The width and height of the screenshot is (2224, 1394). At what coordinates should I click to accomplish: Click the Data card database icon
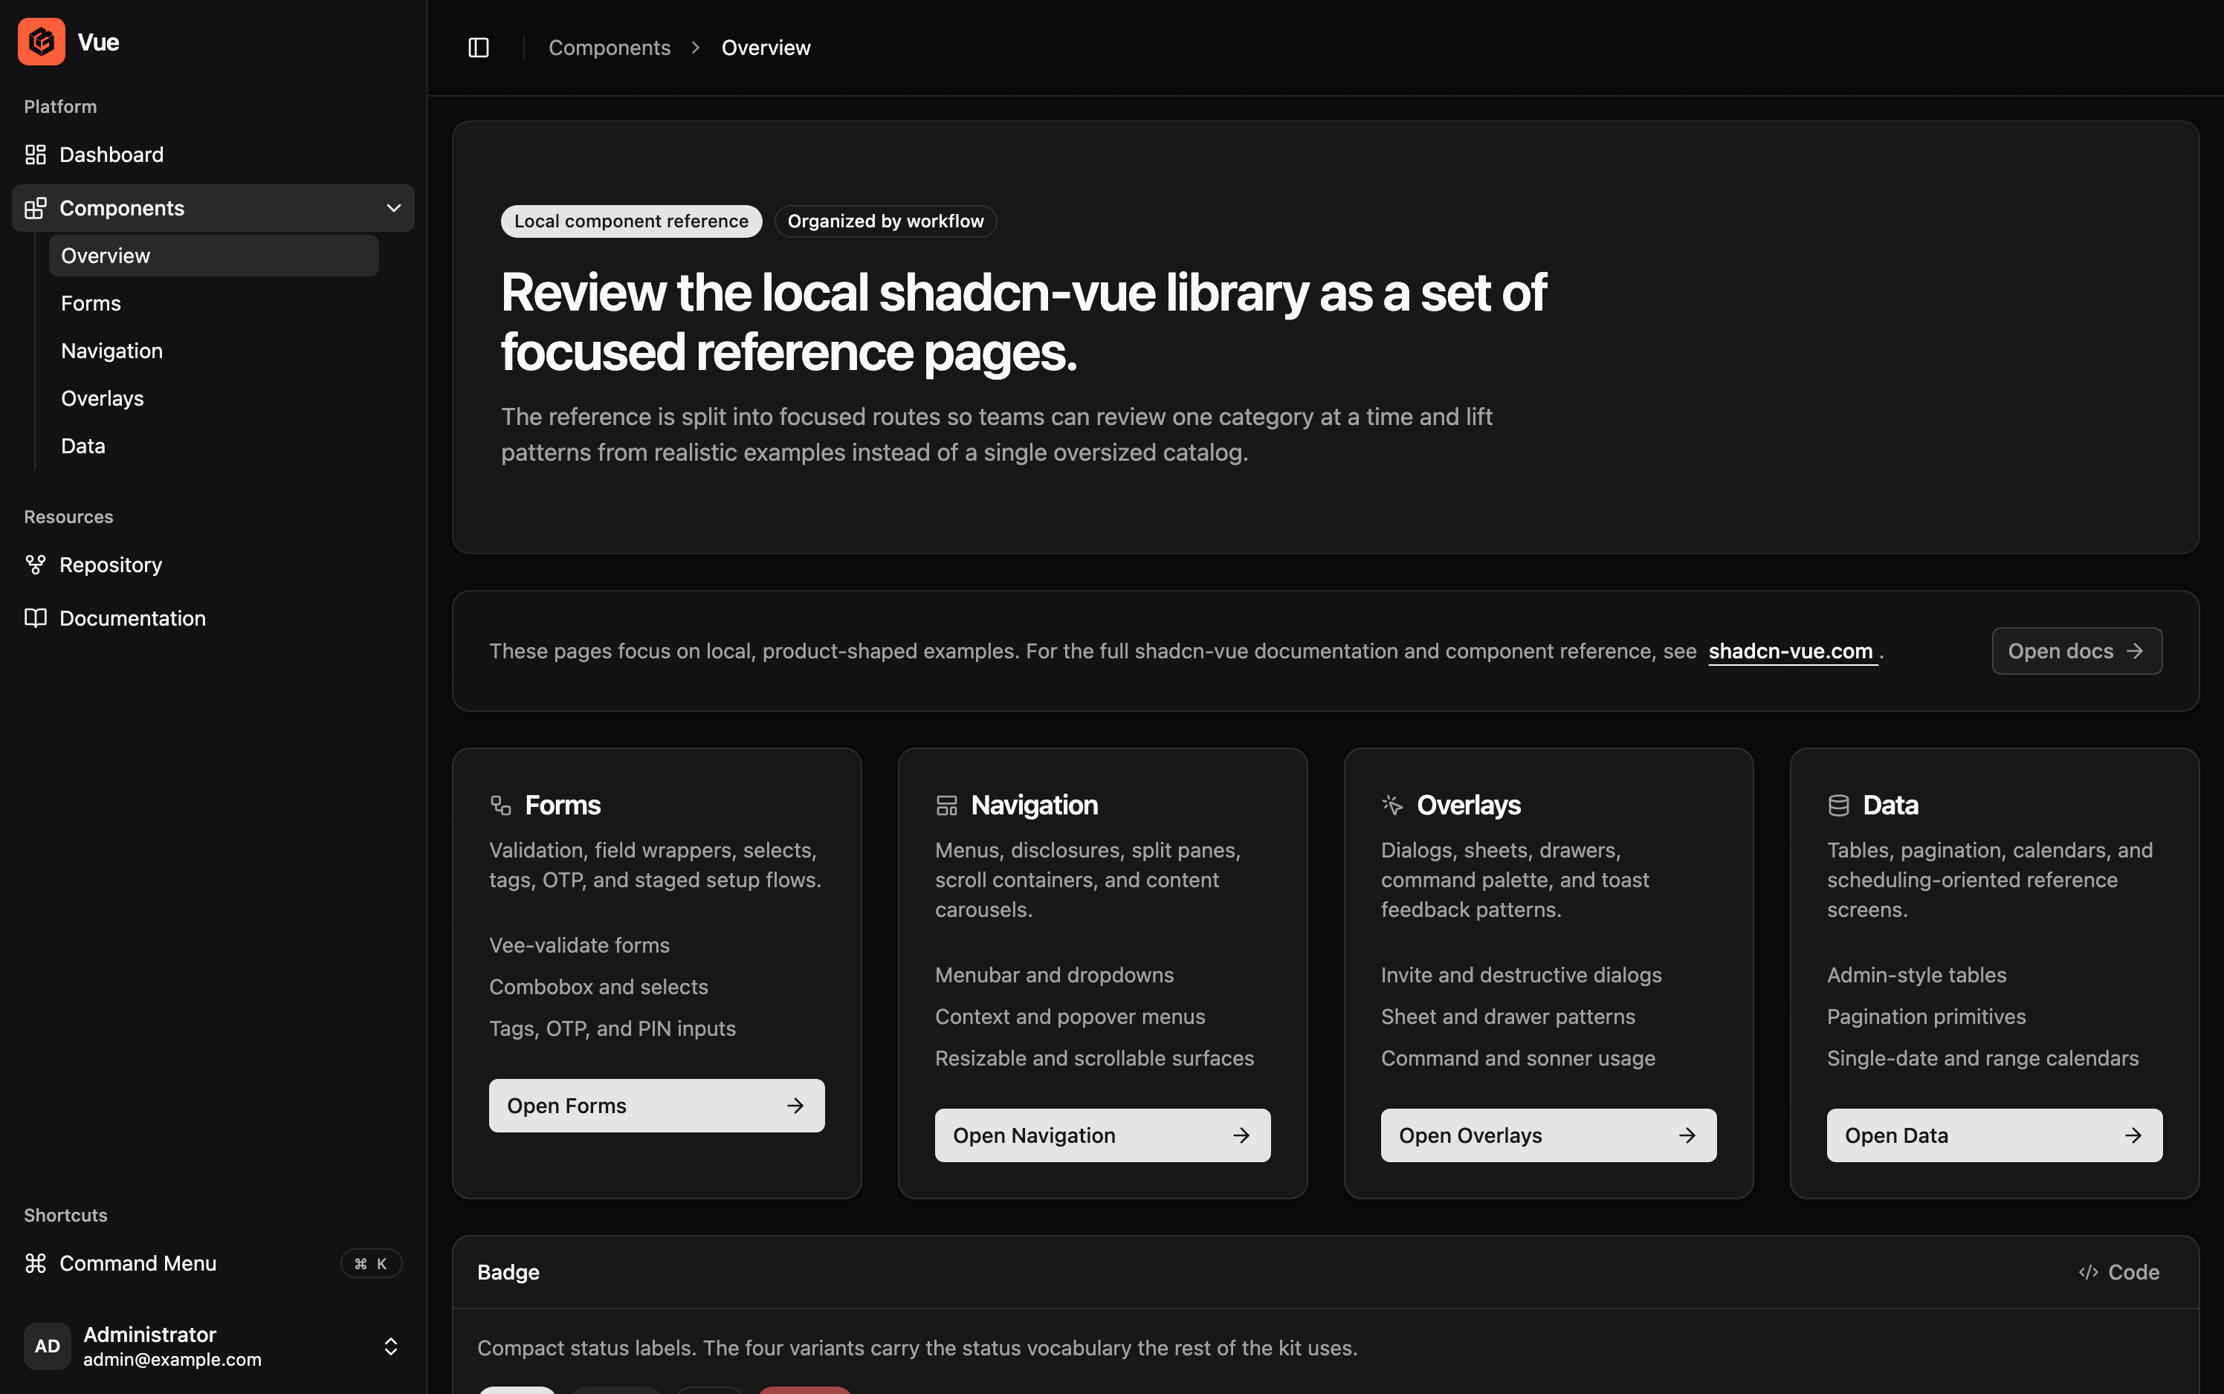[1838, 805]
